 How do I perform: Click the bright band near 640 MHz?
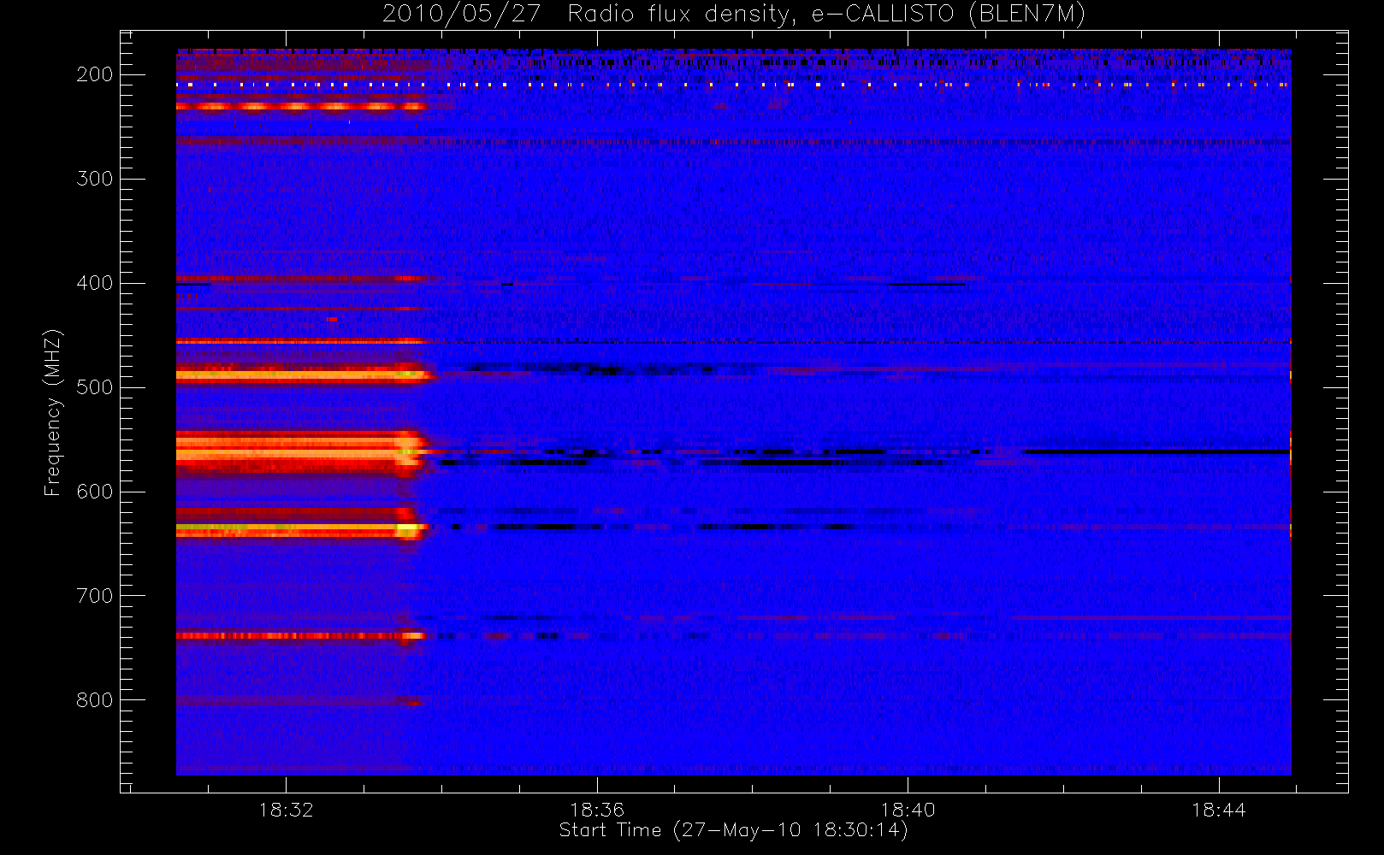click(x=301, y=531)
